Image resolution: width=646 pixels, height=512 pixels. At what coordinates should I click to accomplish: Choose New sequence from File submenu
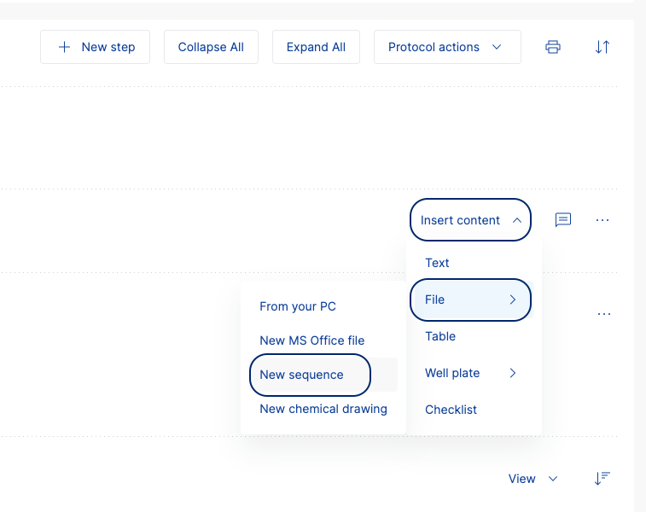click(302, 375)
